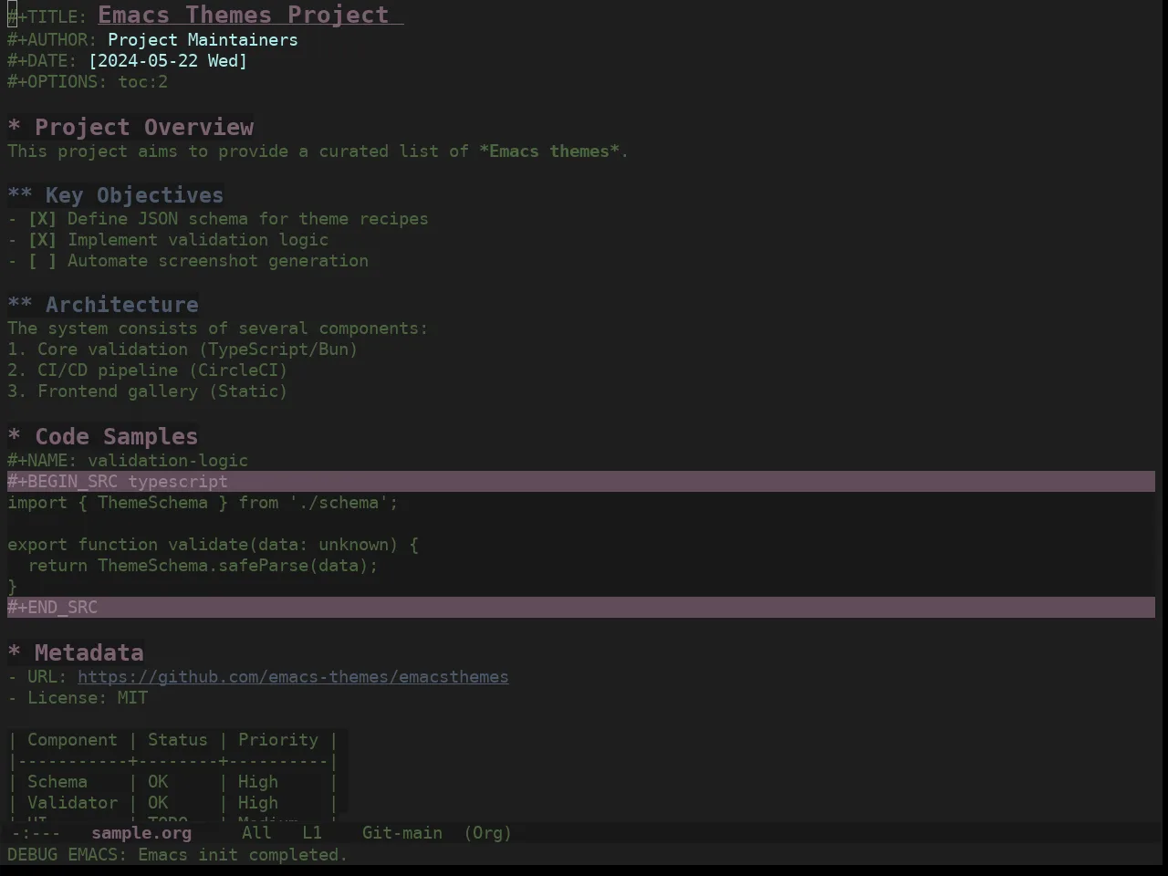Click the L1 line number indicator
Viewport: 1168px width, 876px height.
pos(312,833)
